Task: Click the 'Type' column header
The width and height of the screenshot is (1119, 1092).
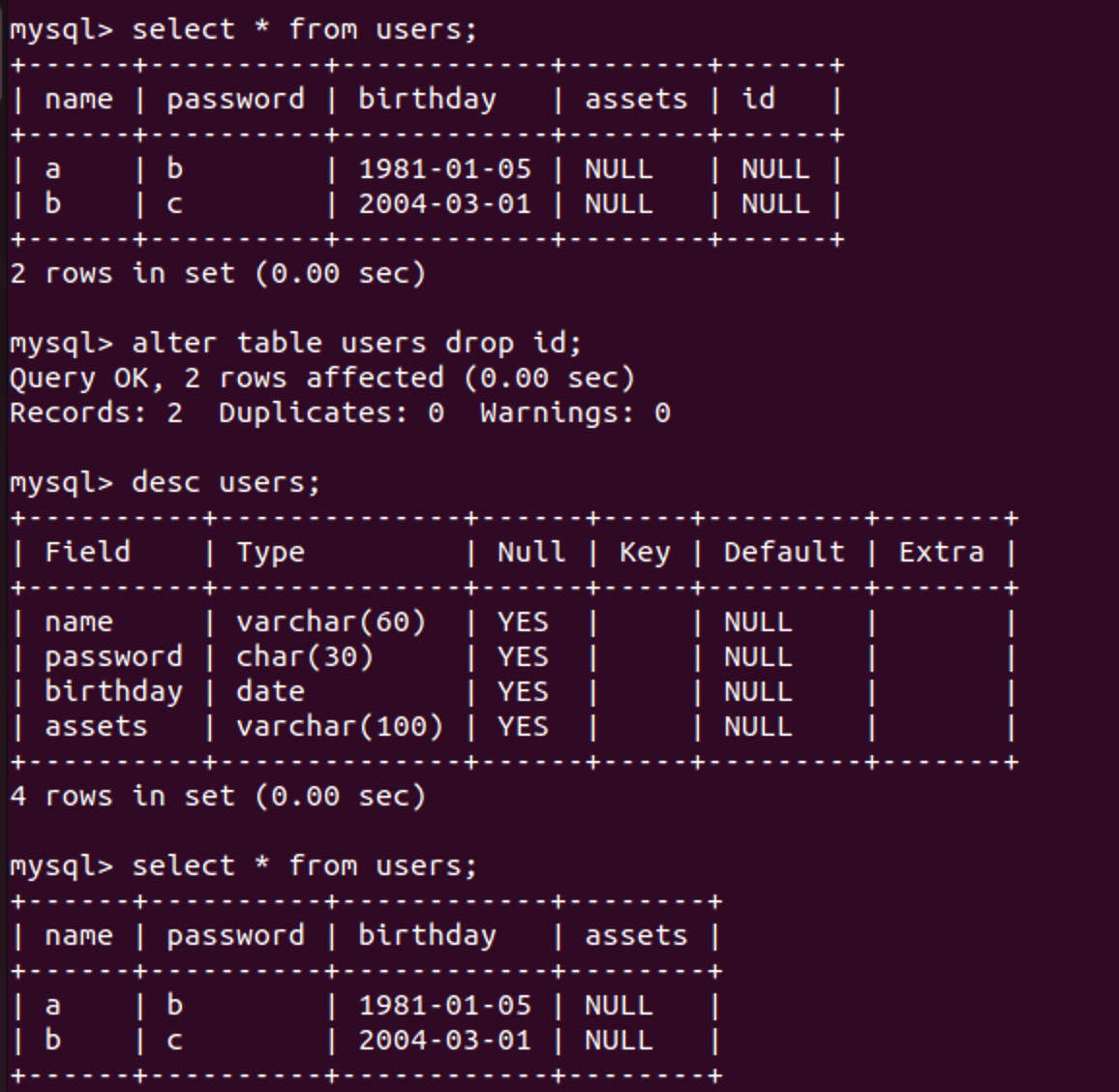Action: pos(270,553)
